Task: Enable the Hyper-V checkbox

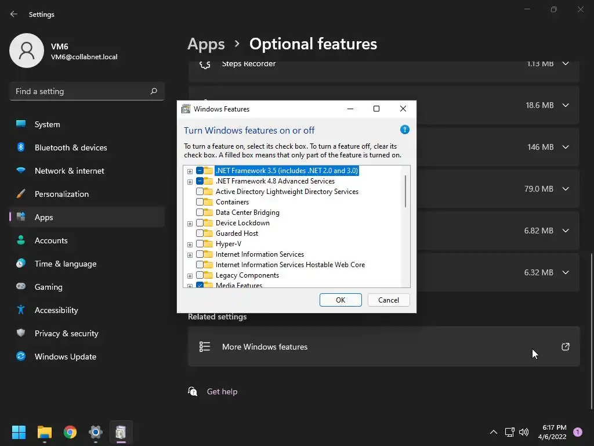Action: (200, 244)
